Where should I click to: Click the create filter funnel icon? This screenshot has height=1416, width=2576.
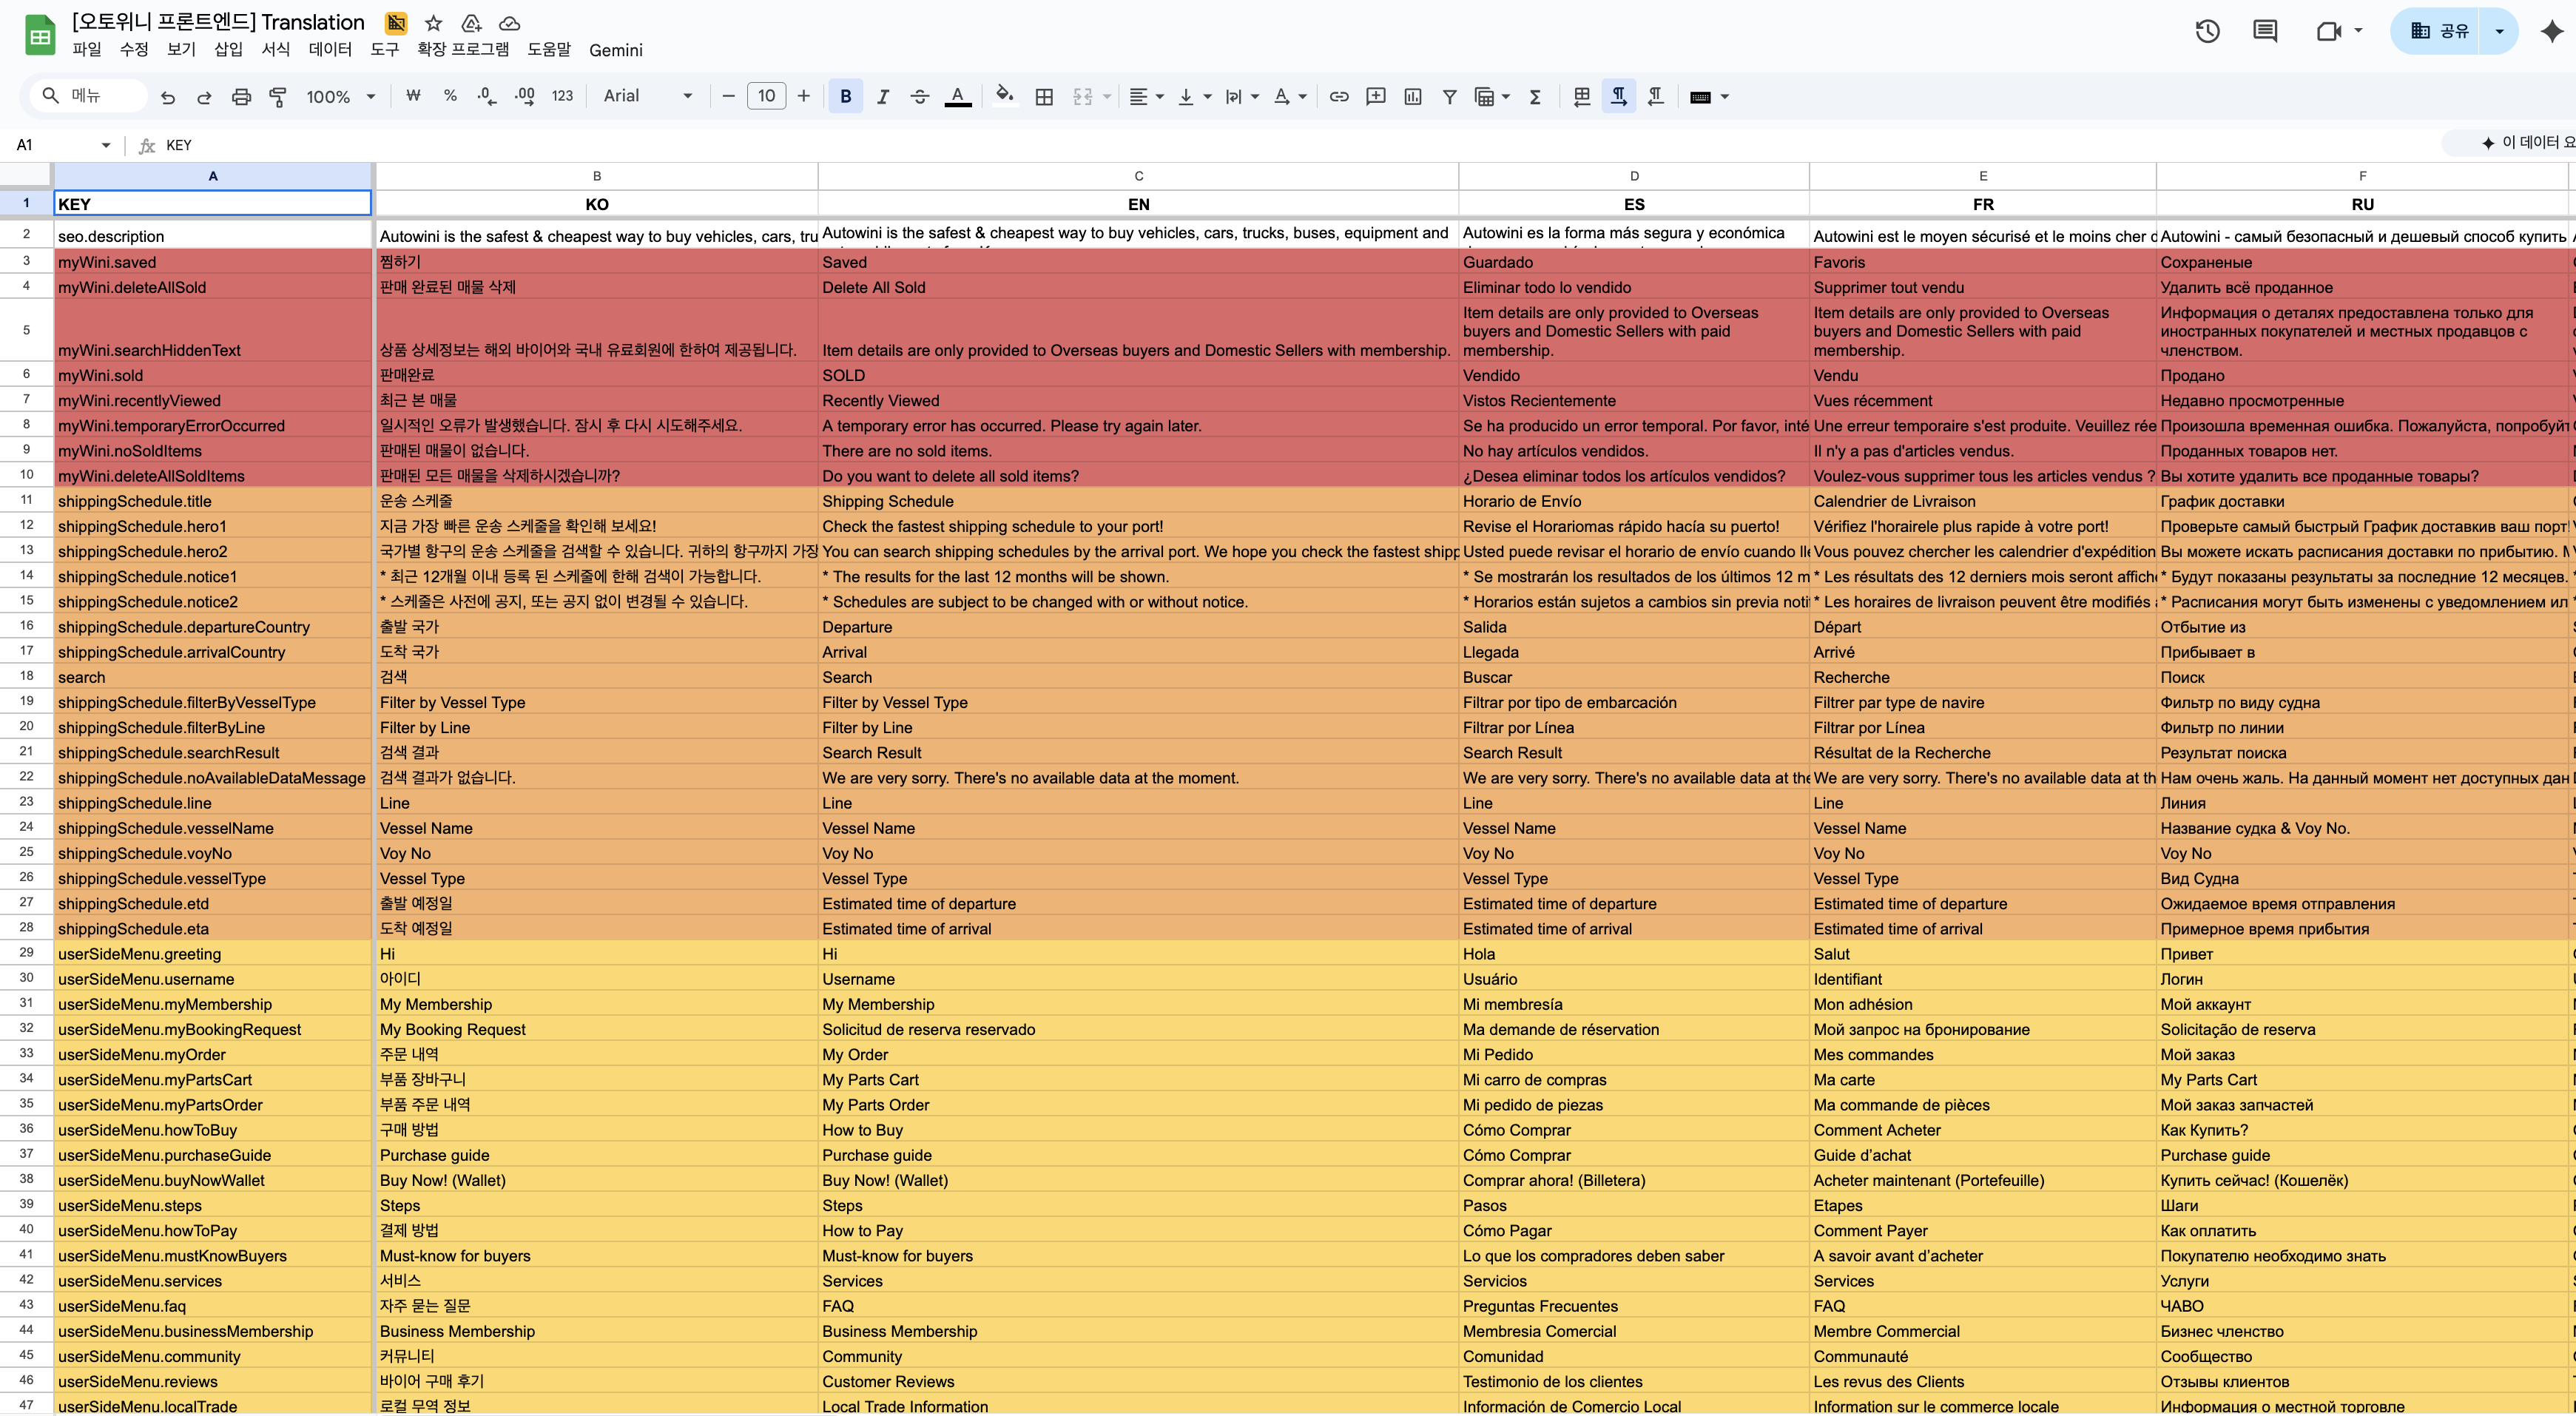click(1449, 97)
